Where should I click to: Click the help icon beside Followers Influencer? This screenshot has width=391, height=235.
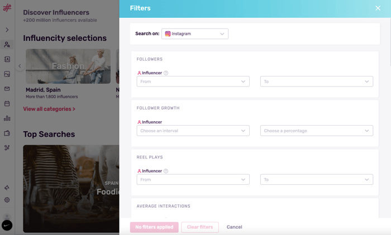(166, 73)
